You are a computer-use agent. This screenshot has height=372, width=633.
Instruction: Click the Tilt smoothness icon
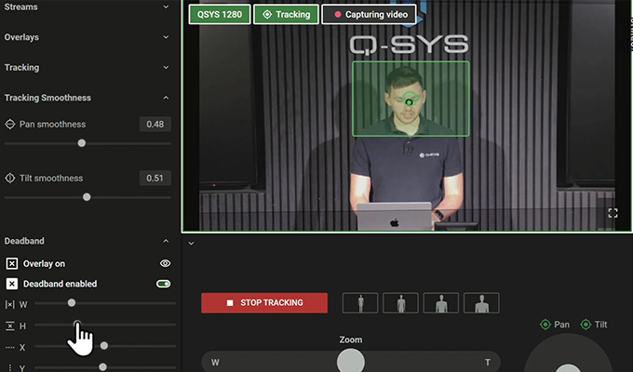10,178
